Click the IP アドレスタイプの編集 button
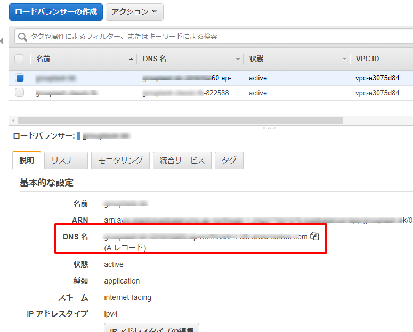413x332 pixels. [x=151, y=328]
